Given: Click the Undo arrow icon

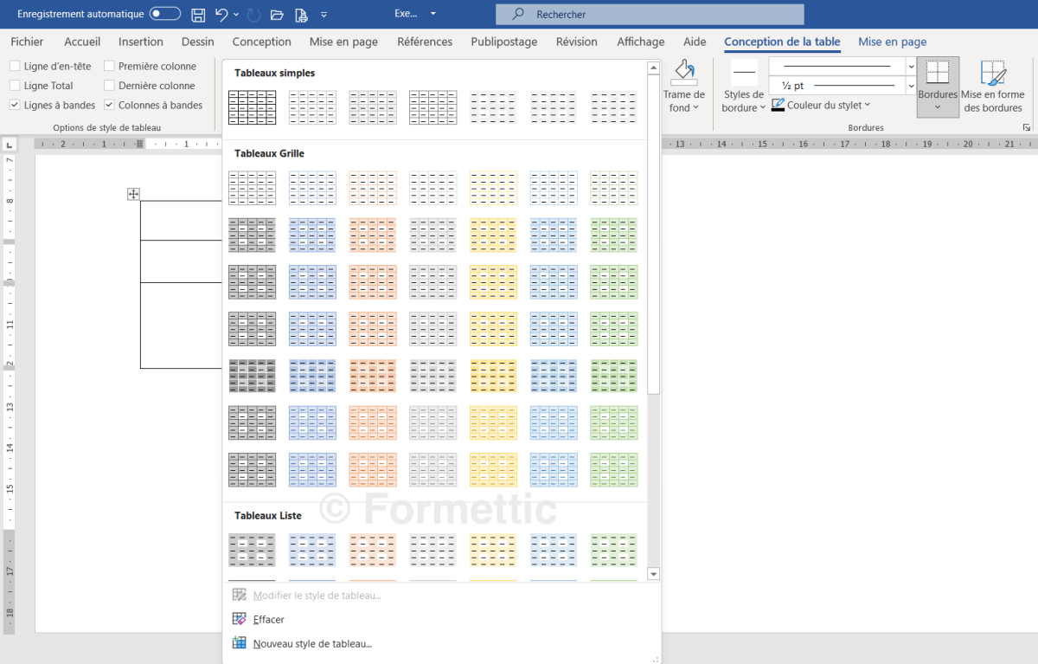Looking at the screenshot, I should tap(221, 15).
